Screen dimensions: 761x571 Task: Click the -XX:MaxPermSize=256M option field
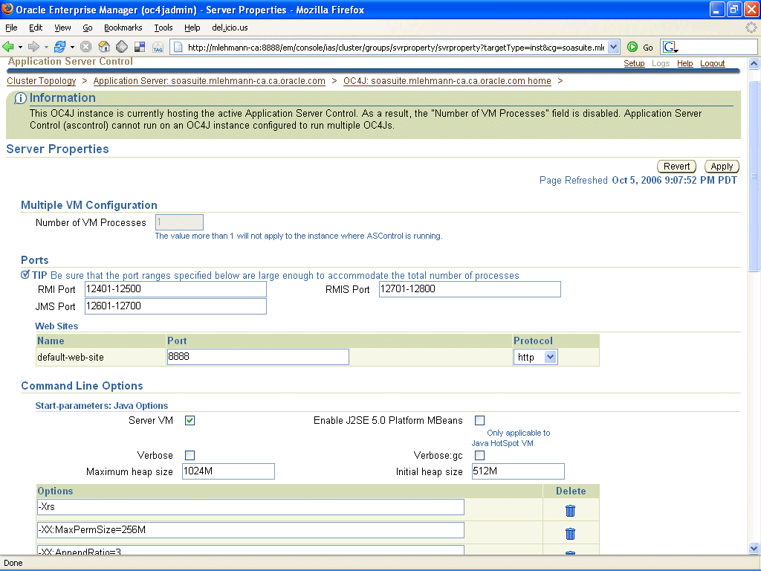coord(250,530)
